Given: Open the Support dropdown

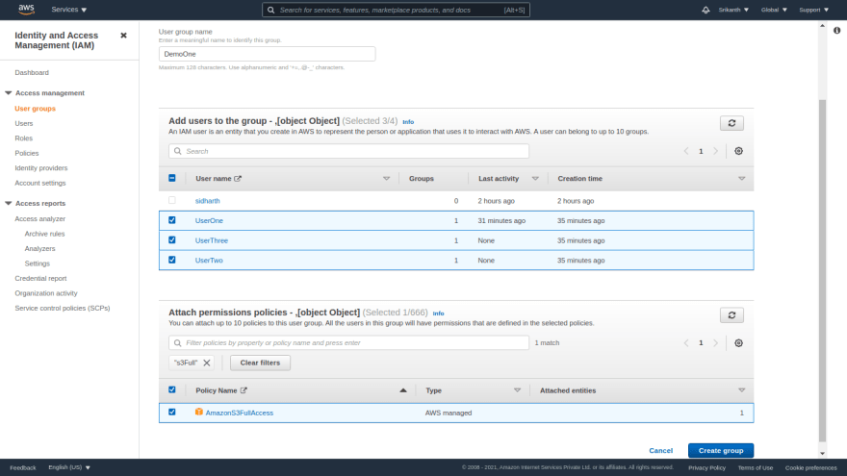Looking at the screenshot, I should click(813, 10).
